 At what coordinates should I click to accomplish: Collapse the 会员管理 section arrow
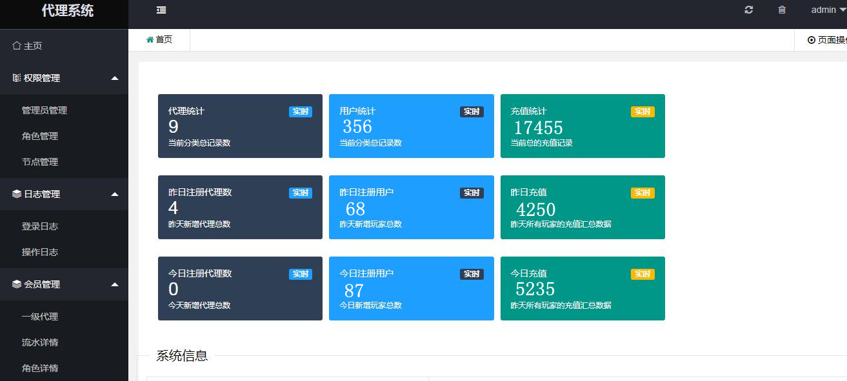click(115, 284)
